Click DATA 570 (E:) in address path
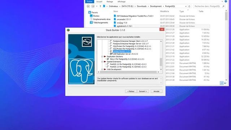 coord(127,6)
